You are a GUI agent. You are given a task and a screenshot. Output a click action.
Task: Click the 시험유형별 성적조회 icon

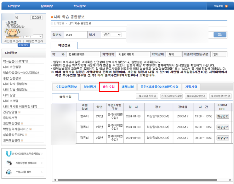point(9,163)
